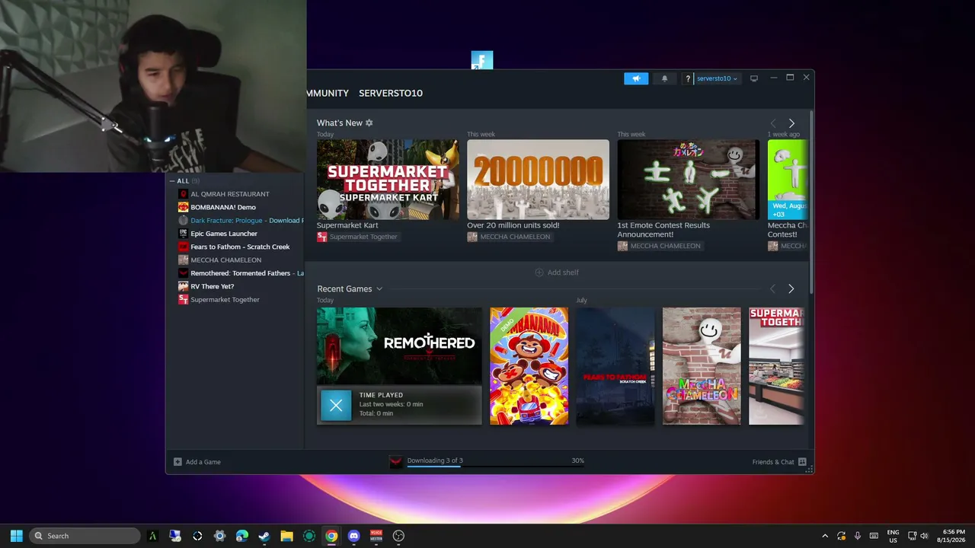975x548 pixels.
Task: Click the AL QMRAH RESTAURANT game icon
Action: (x=183, y=194)
